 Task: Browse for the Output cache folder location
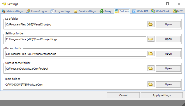pyautogui.click(x=151, y=68)
